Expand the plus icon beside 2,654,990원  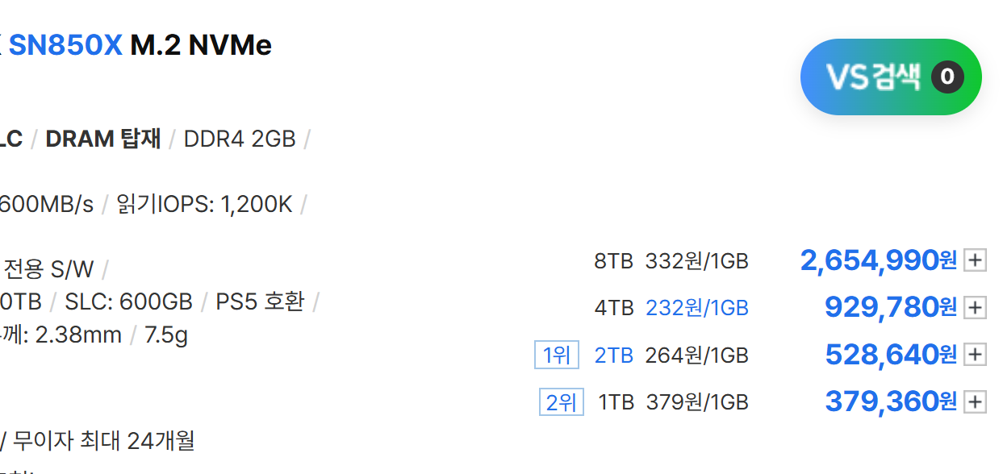click(x=976, y=260)
